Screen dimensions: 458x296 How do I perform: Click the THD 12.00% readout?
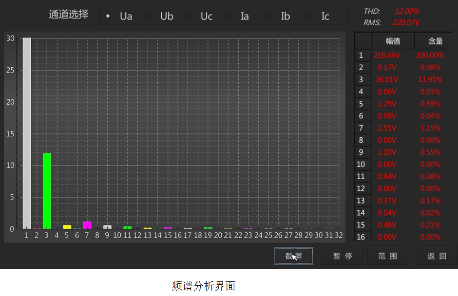click(406, 11)
